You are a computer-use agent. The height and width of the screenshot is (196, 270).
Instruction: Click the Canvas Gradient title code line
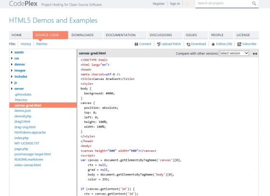click(108, 79)
